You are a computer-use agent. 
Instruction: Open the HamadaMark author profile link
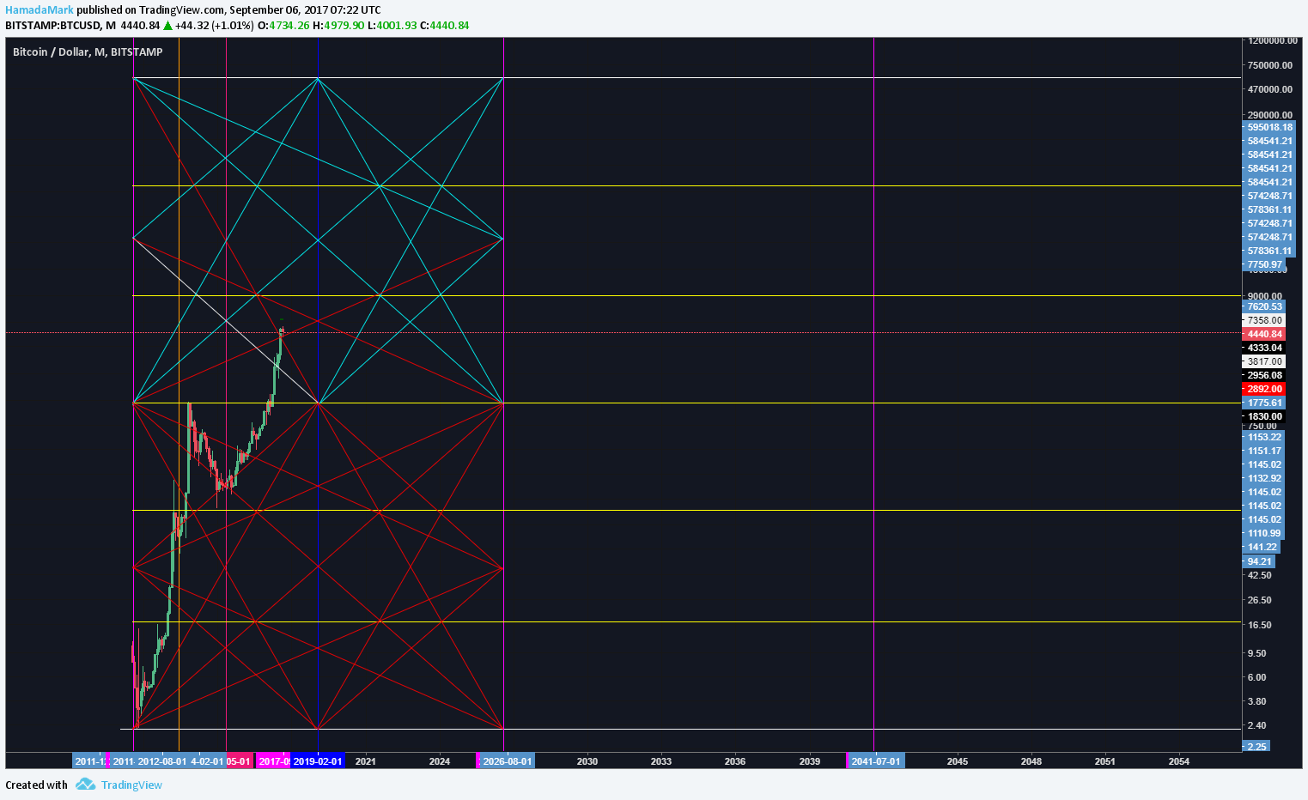(40, 9)
